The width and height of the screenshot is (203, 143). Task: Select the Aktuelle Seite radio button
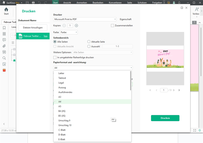click(x=89, y=42)
